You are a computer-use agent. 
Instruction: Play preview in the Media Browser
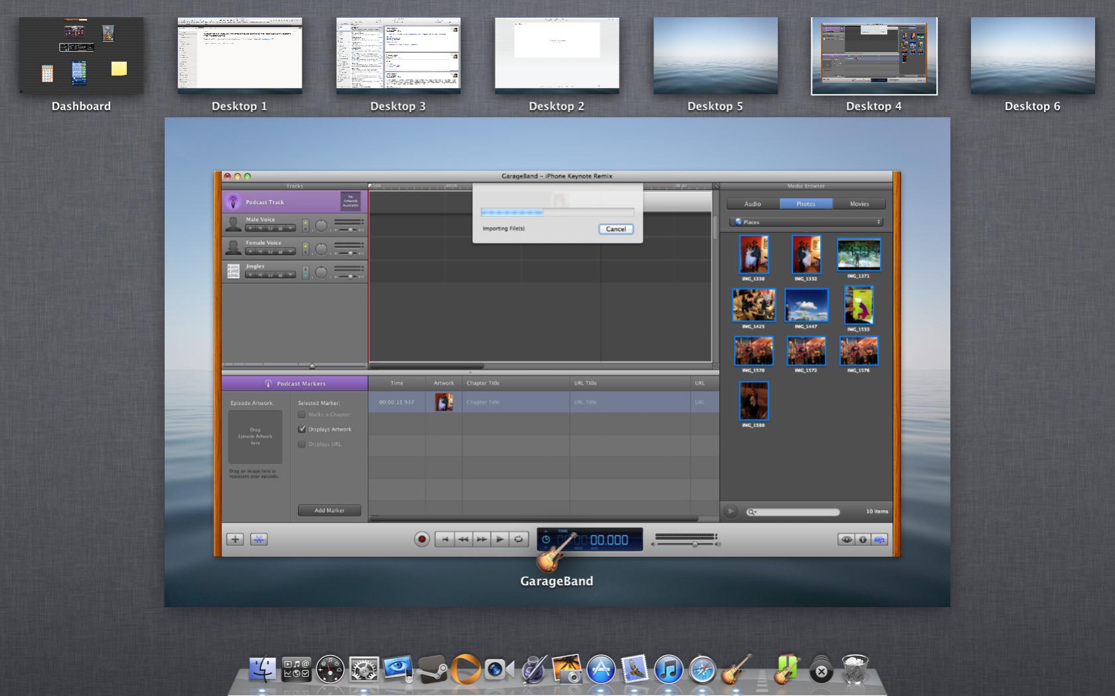730,512
